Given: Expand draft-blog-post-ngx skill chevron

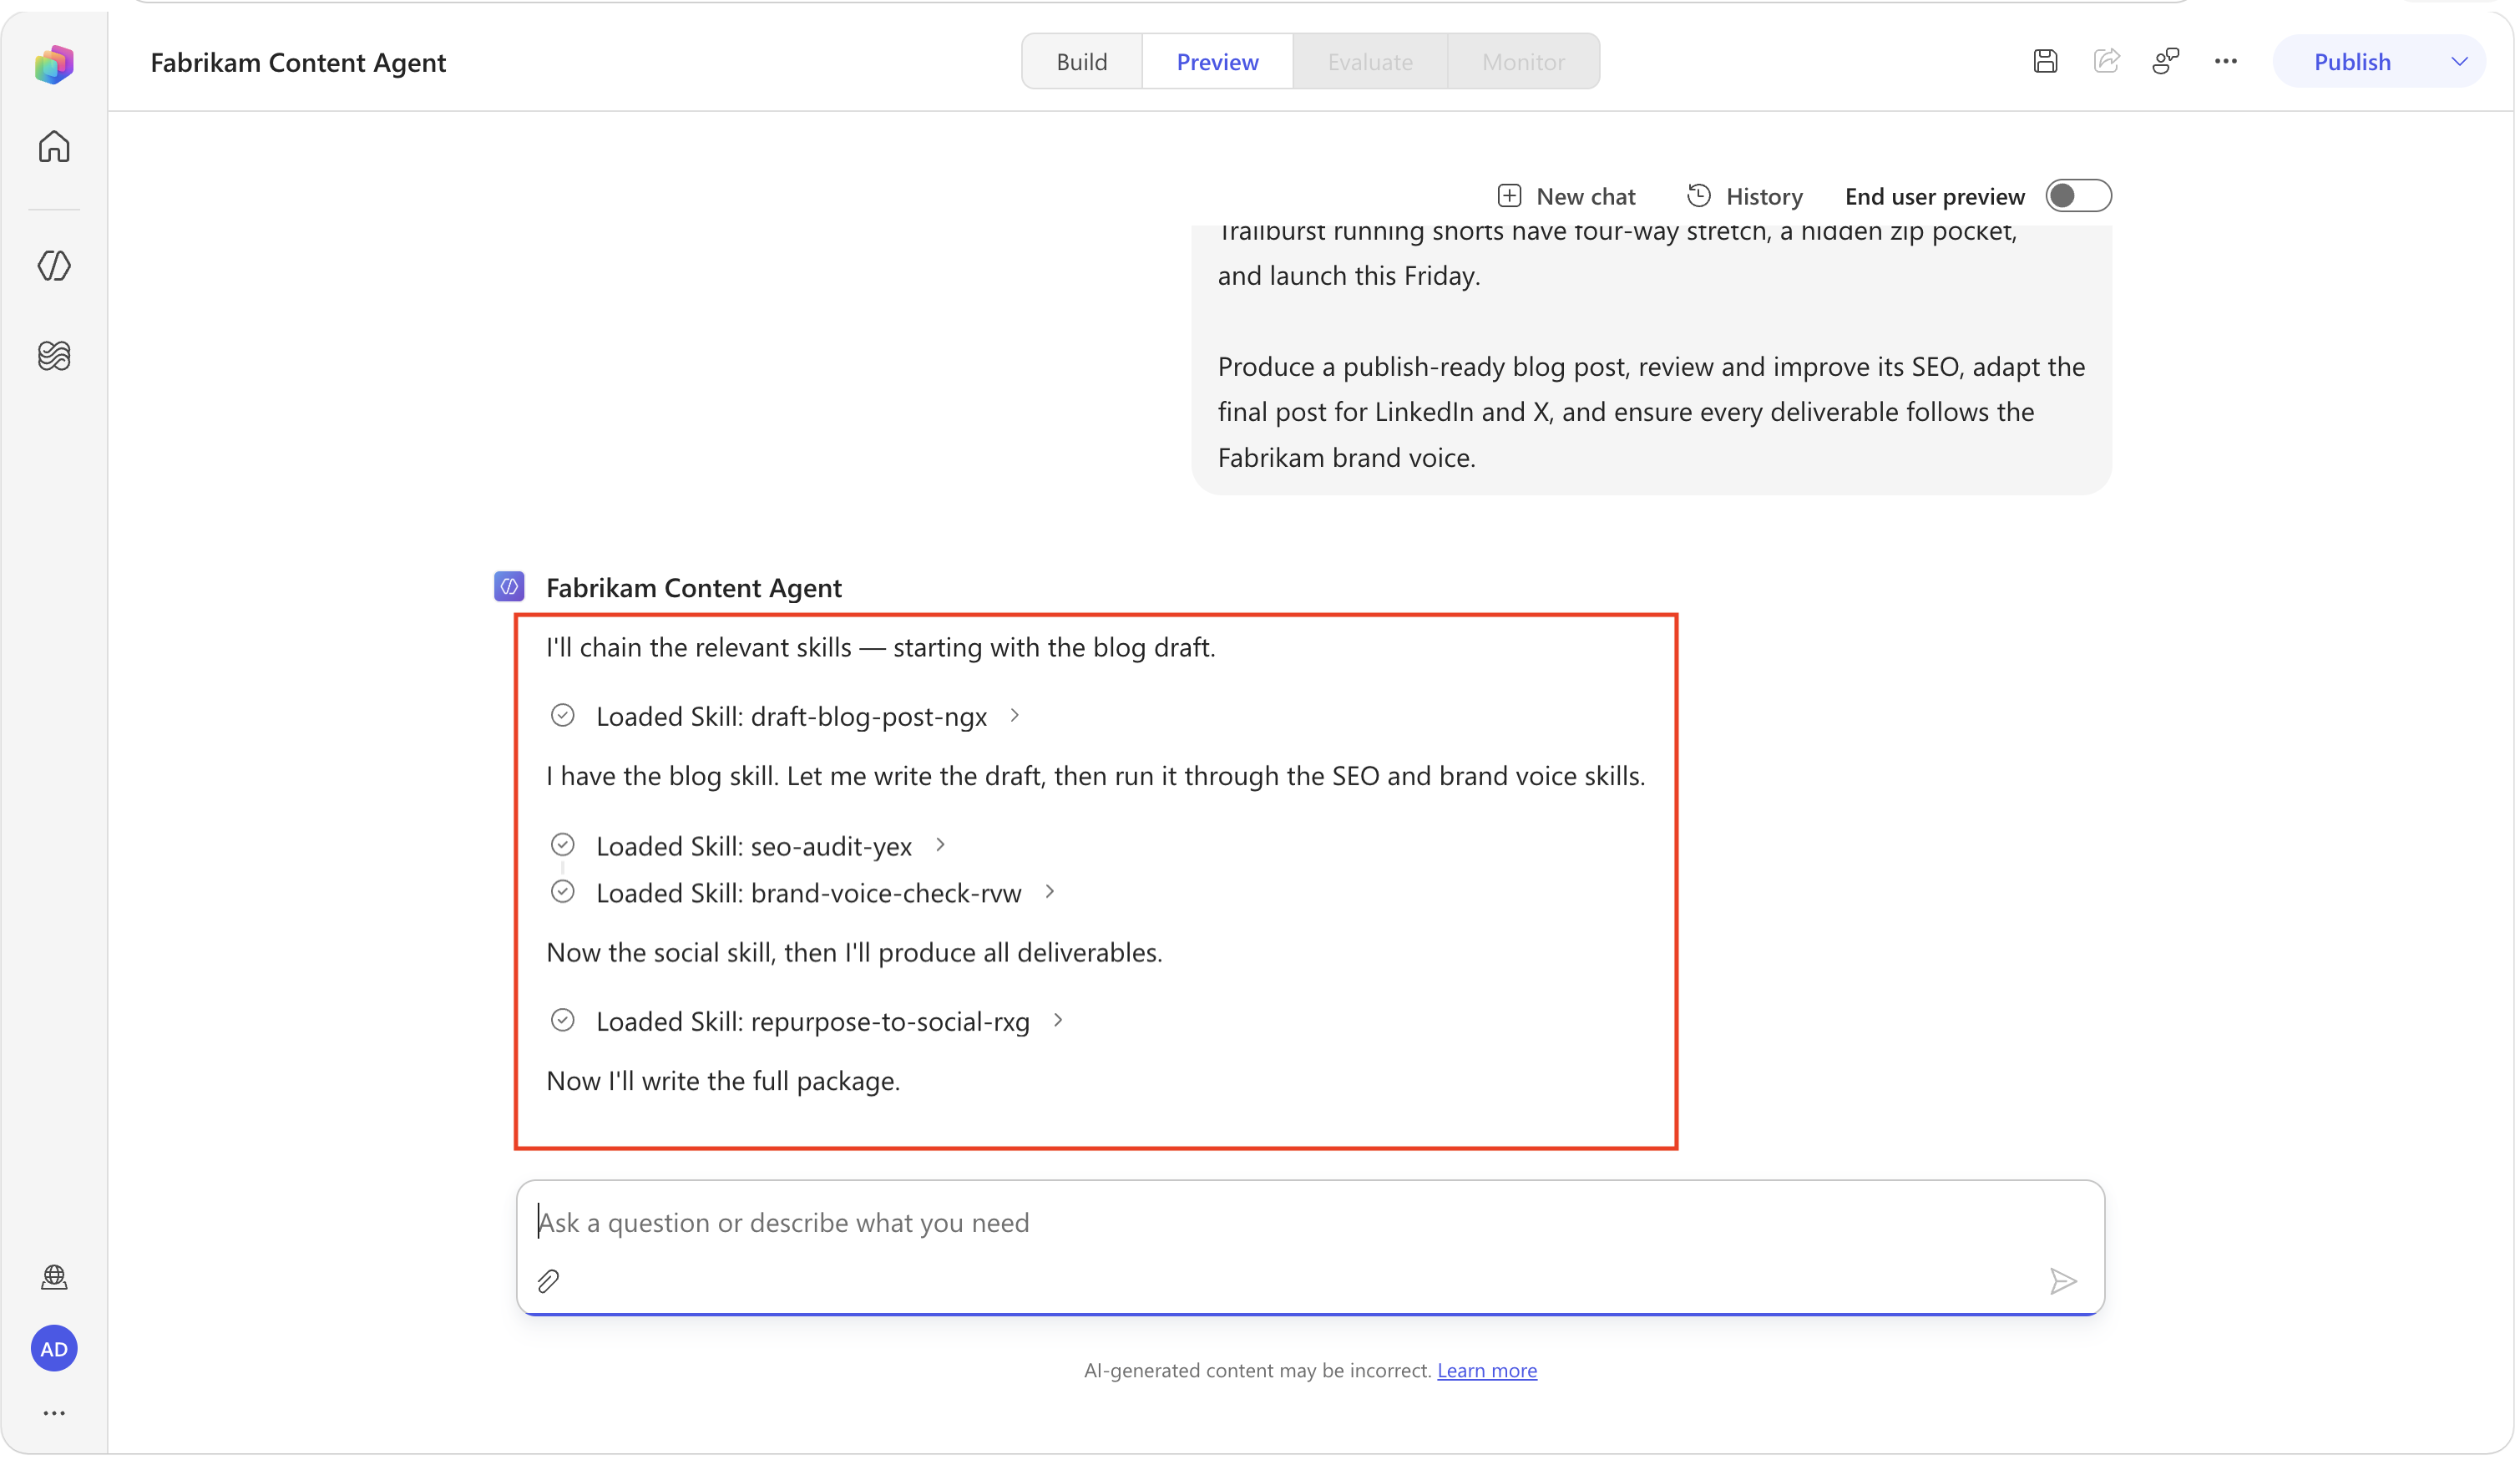Looking at the screenshot, I should point(1015,716).
